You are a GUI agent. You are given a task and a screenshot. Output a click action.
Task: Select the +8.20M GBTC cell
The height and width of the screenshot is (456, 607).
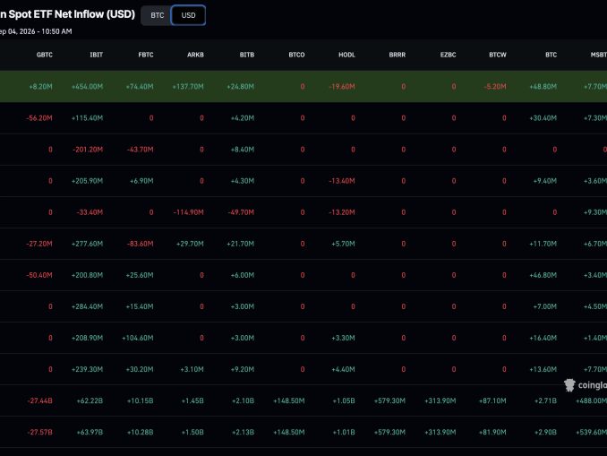(40, 87)
